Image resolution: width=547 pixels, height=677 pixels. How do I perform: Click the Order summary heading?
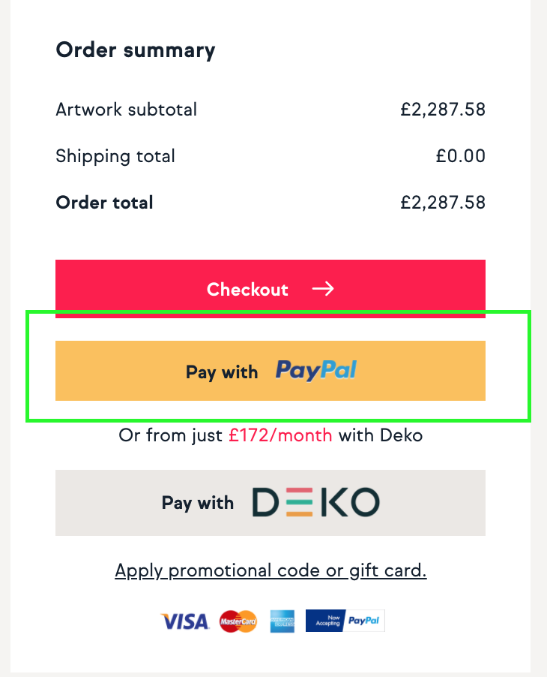tap(136, 50)
